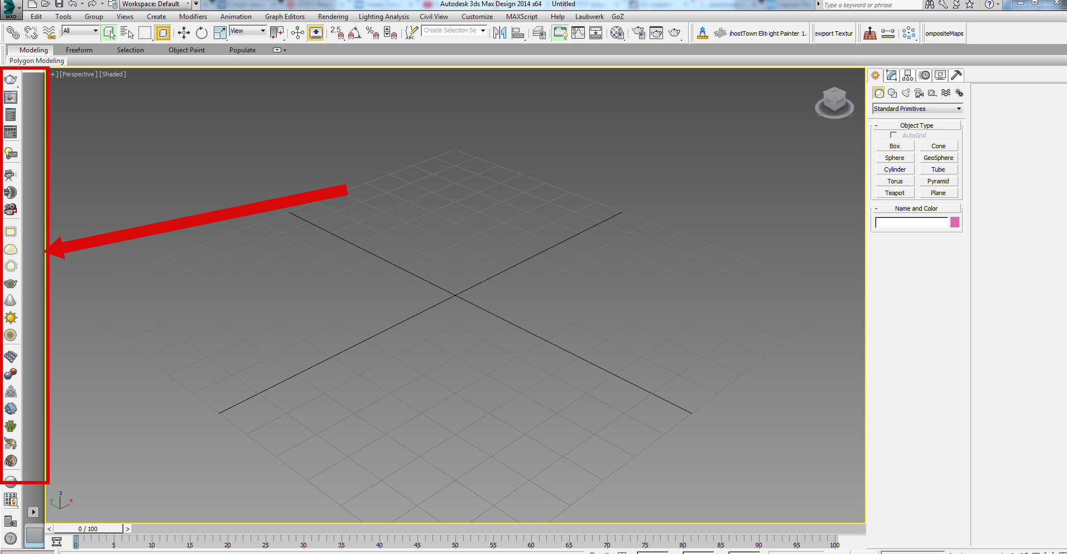This screenshot has height=554, width=1067.
Task: Create a Box primitive
Action: tap(895, 146)
